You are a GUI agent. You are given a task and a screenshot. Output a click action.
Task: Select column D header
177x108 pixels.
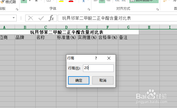click(x=66, y=27)
